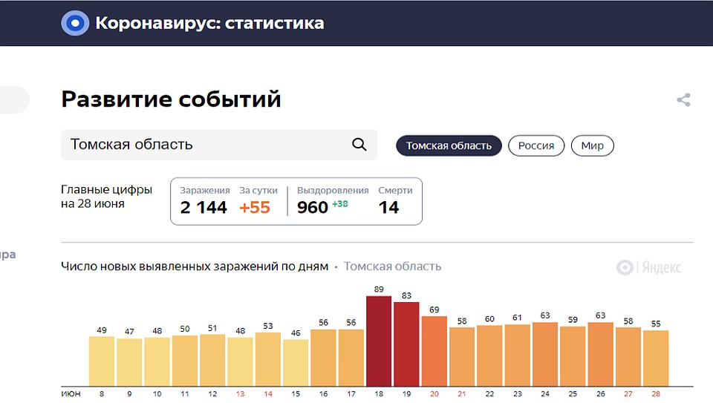
Task: Select the June 17 bar
Action: [351, 358]
